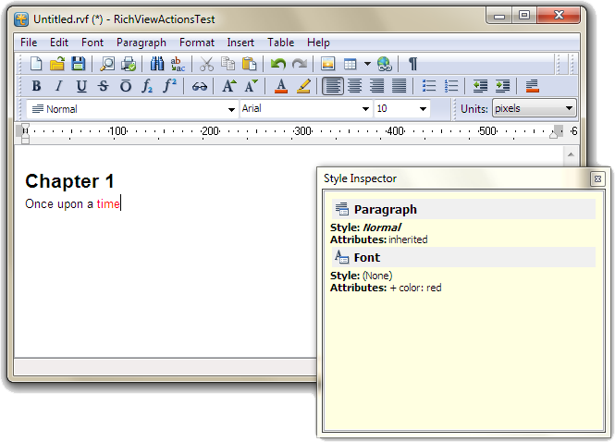Viewport: 615px width, 442px height.
Task: Close the Style Inspector panel
Action: pyautogui.click(x=597, y=178)
